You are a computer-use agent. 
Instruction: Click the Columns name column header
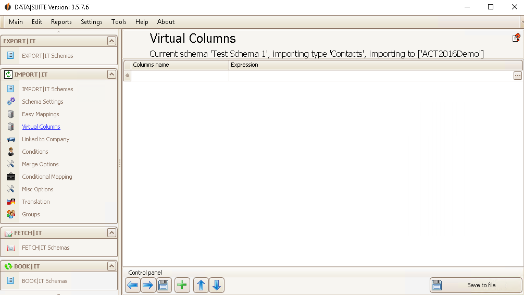coord(180,65)
